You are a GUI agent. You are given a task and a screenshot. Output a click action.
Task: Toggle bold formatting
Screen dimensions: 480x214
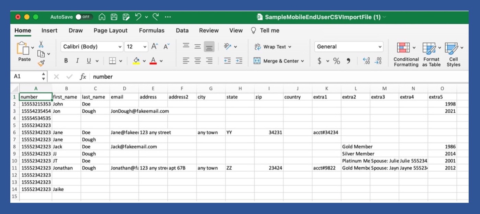click(x=66, y=61)
